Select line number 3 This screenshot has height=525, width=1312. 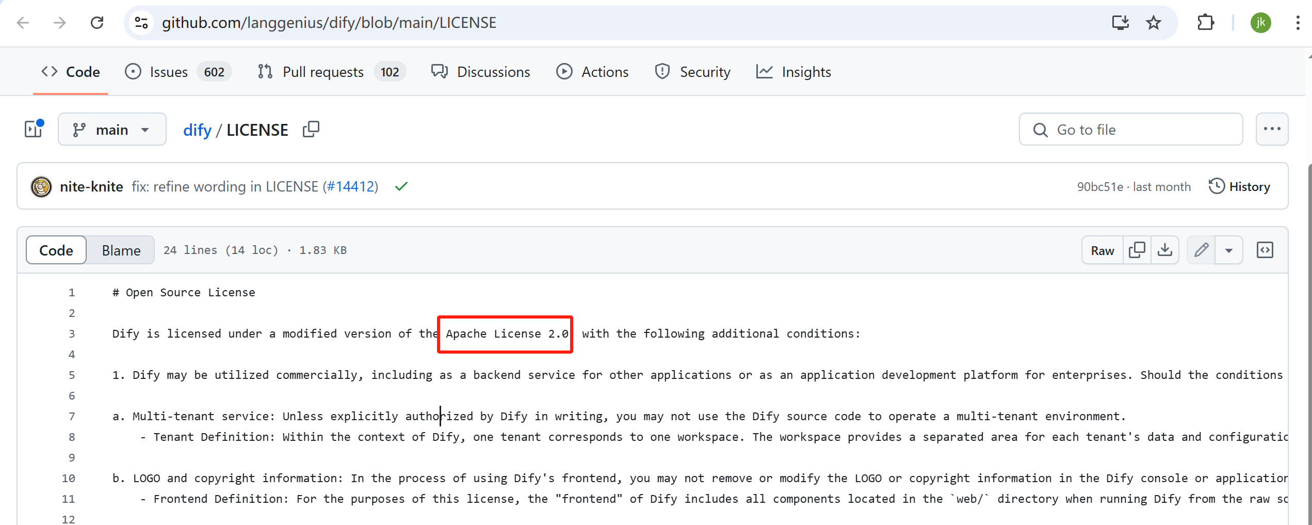(x=72, y=333)
